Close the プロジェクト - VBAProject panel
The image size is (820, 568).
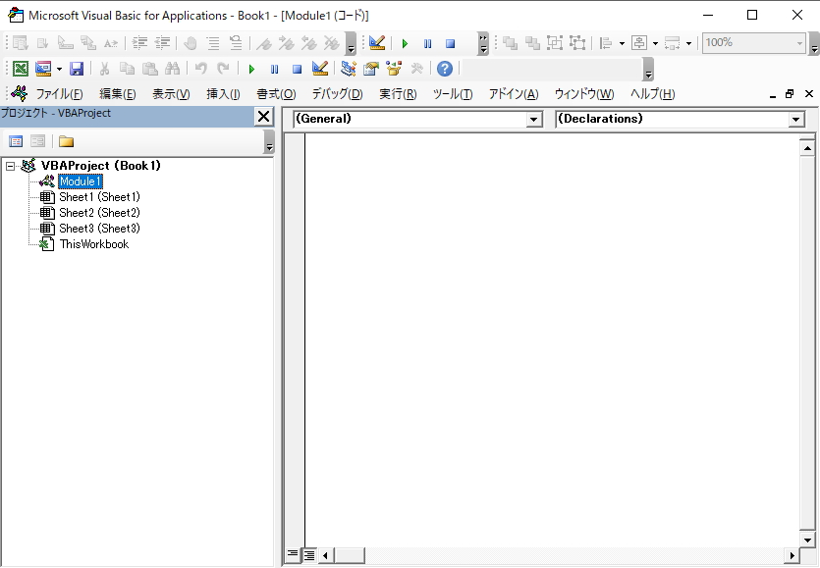click(x=263, y=117)
